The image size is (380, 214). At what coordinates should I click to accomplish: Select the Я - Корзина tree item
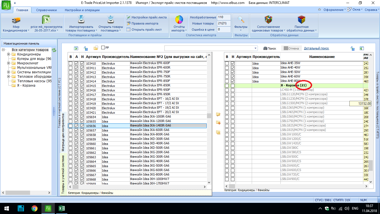(x=26, y=86)
